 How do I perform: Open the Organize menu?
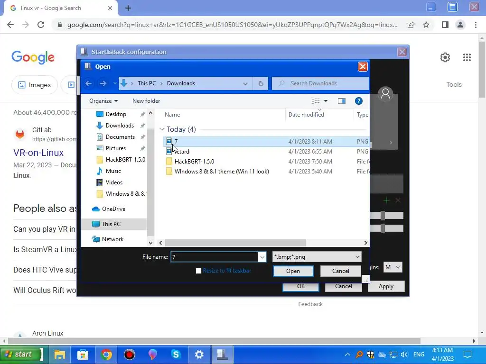[x=103, y=101]
